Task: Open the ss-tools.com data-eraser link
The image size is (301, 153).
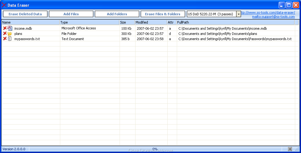Action: point(268,13)
